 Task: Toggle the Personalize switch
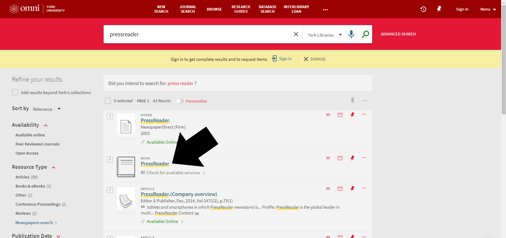click(x=180, y=101)
